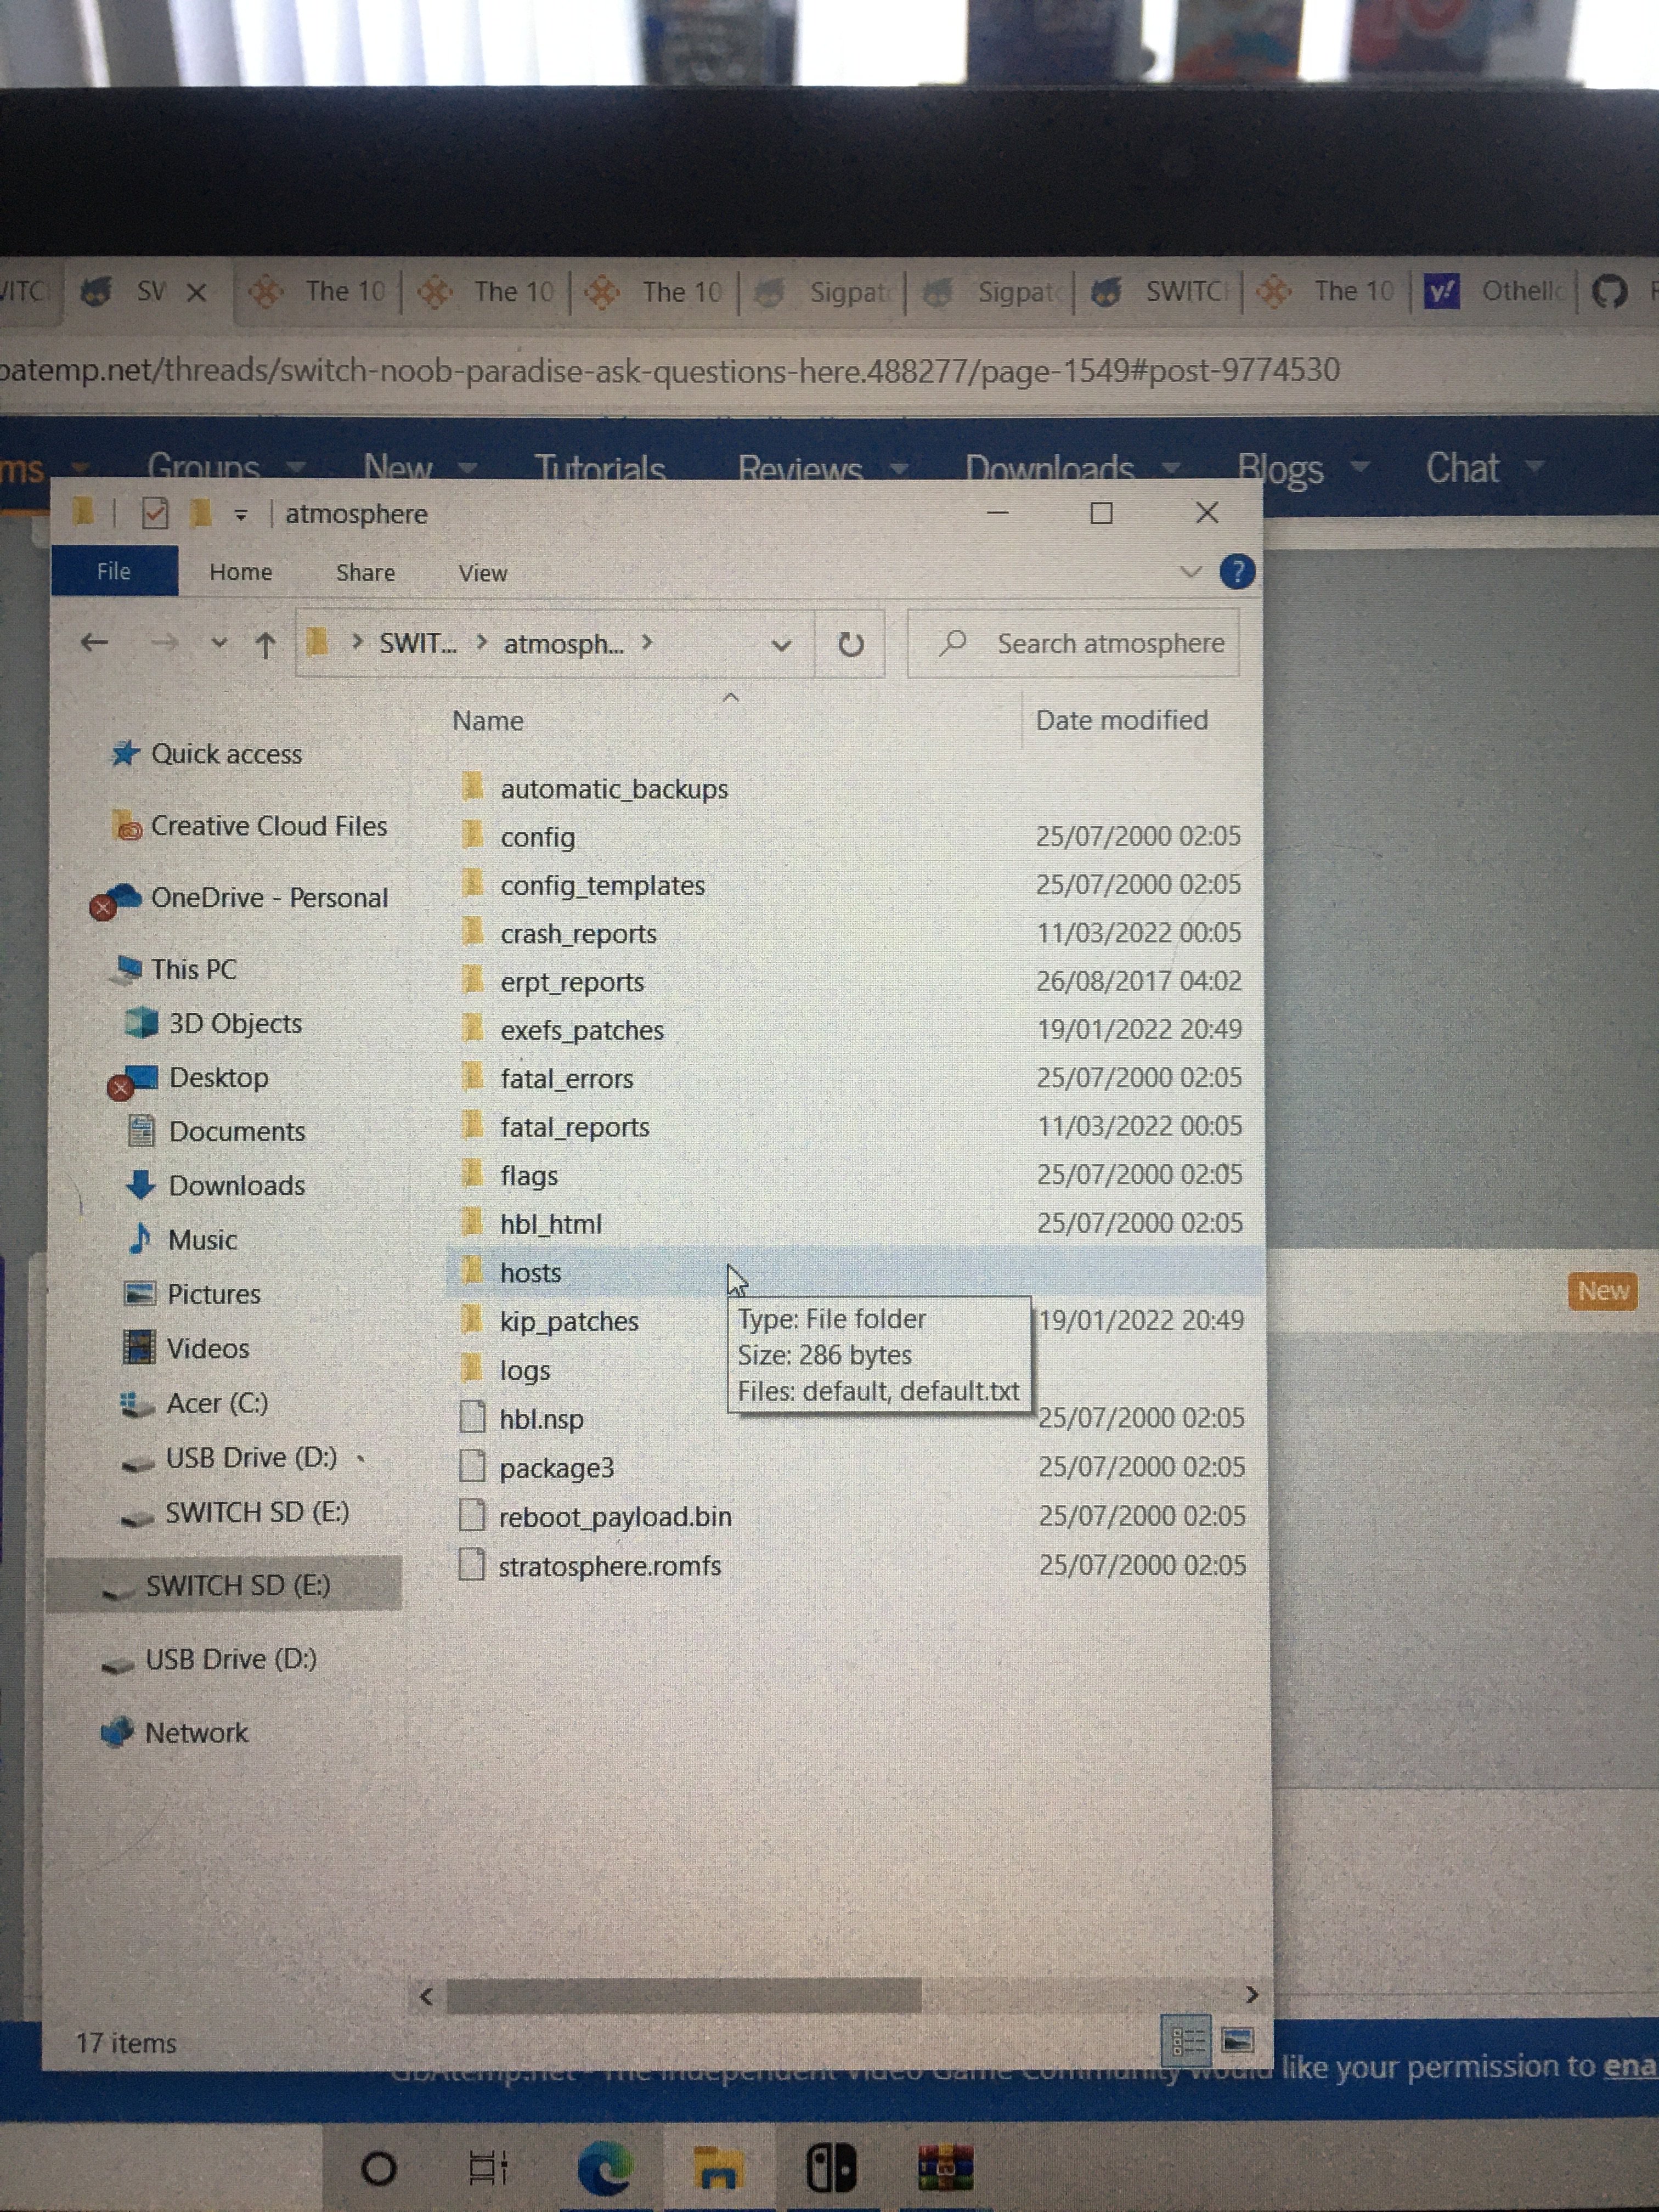Select the automatic_backups folder
The width and height of the screenshot is (1659, 2212).
(614, 789)
